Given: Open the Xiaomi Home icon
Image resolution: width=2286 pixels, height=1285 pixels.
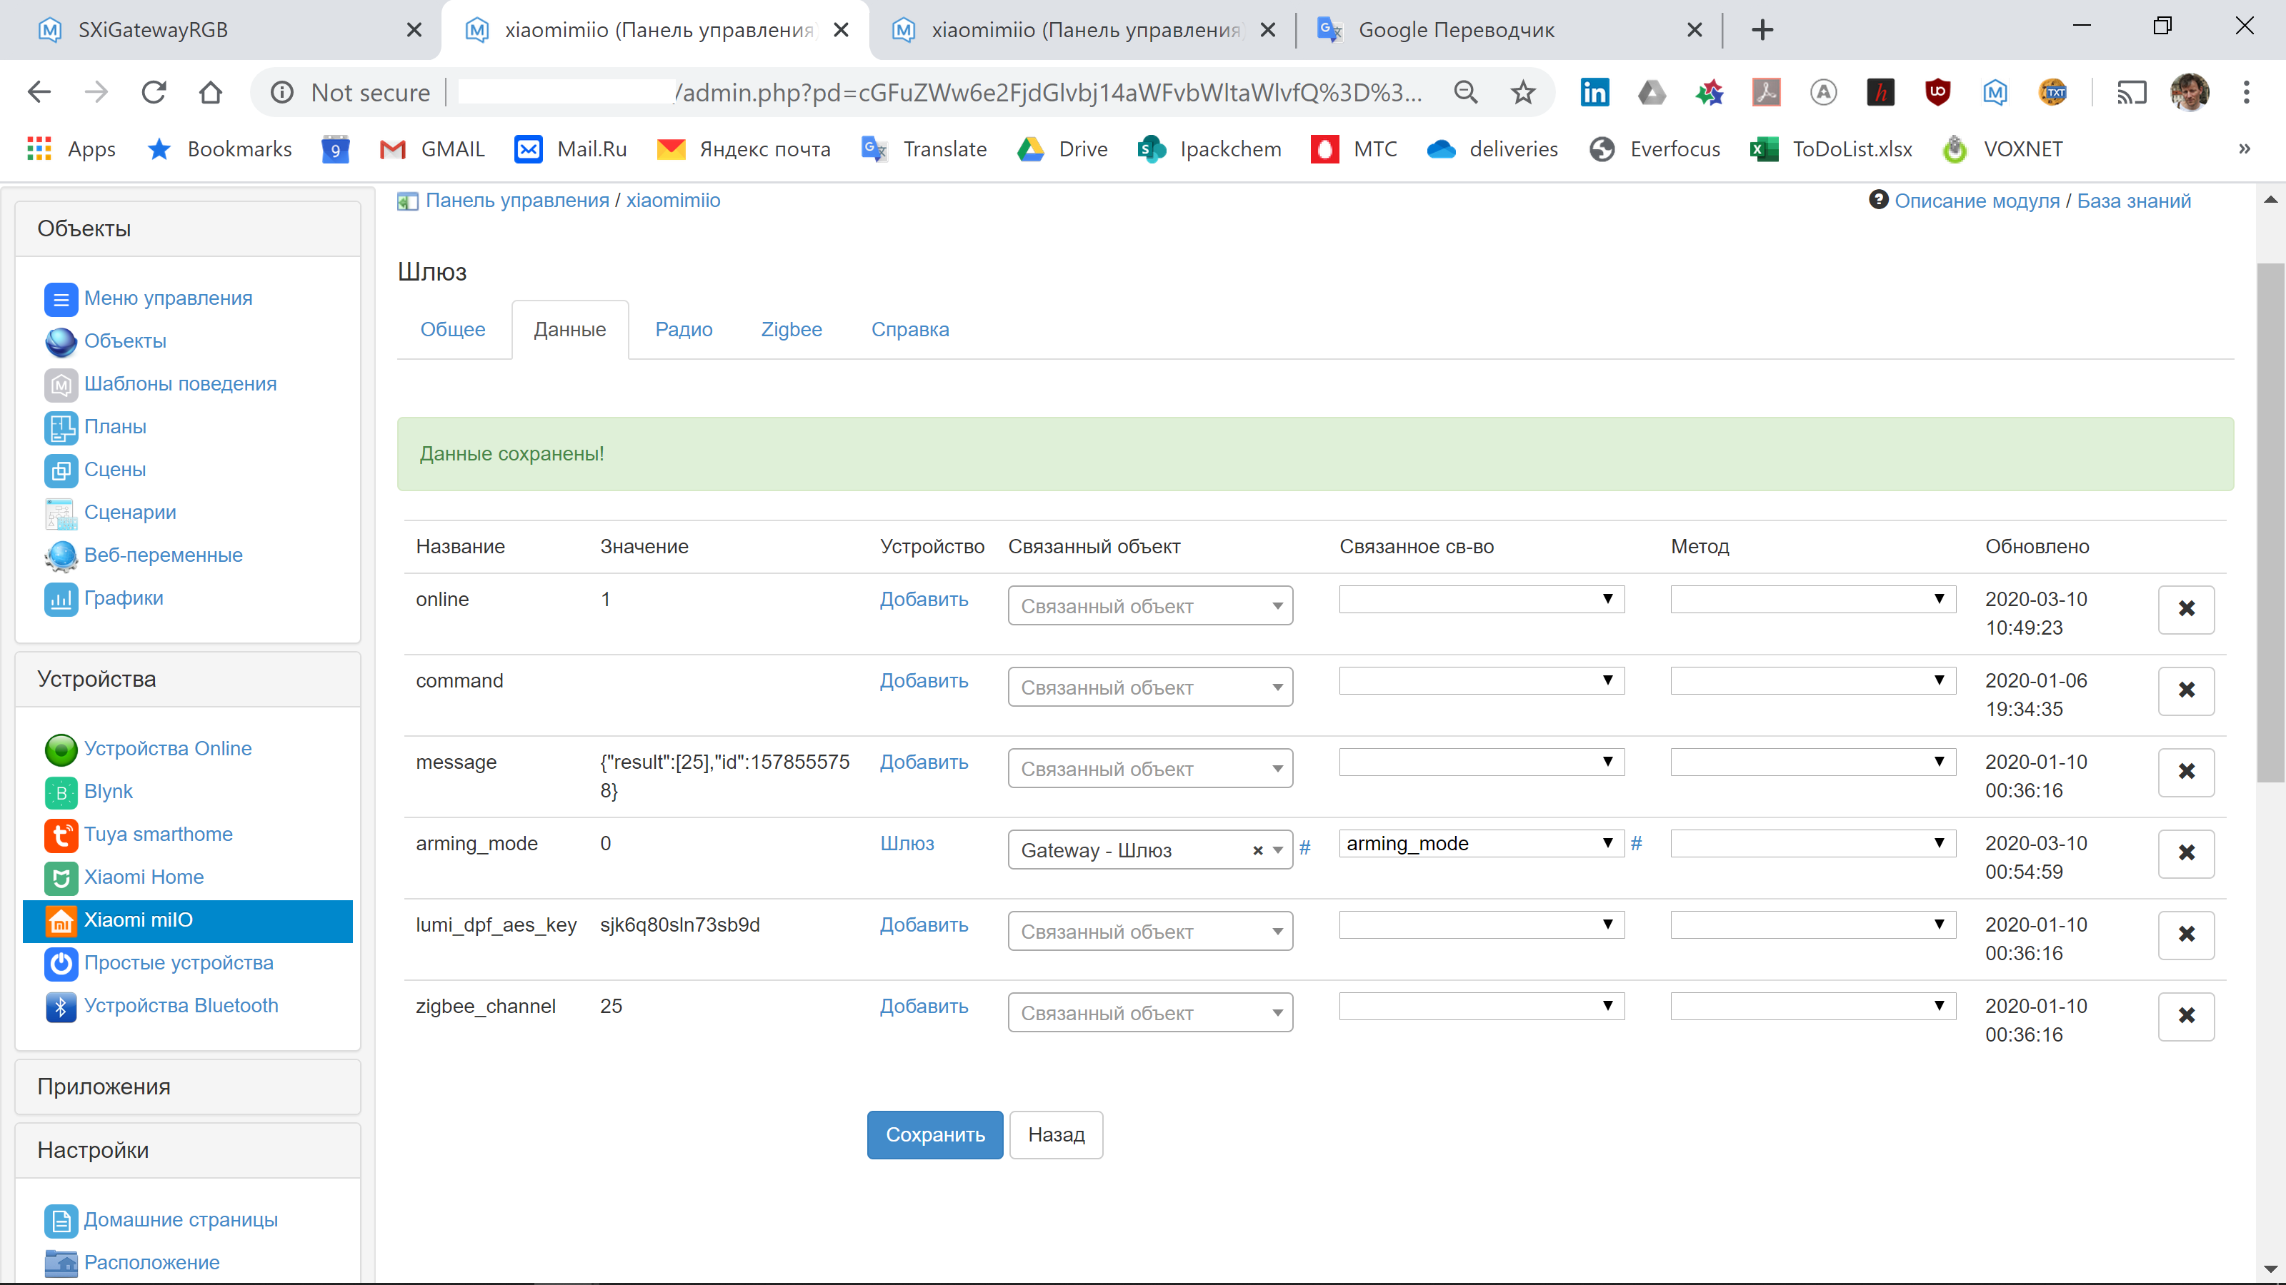Looking at the screenshot, I should pos(60,878).
